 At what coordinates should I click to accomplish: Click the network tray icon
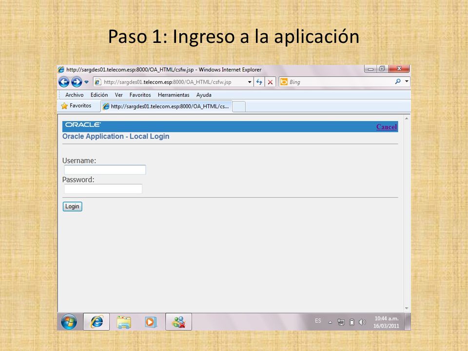[x=341, y=322]
